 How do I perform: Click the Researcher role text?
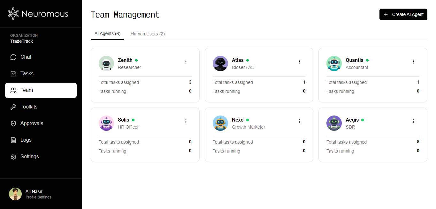(129, 67)
